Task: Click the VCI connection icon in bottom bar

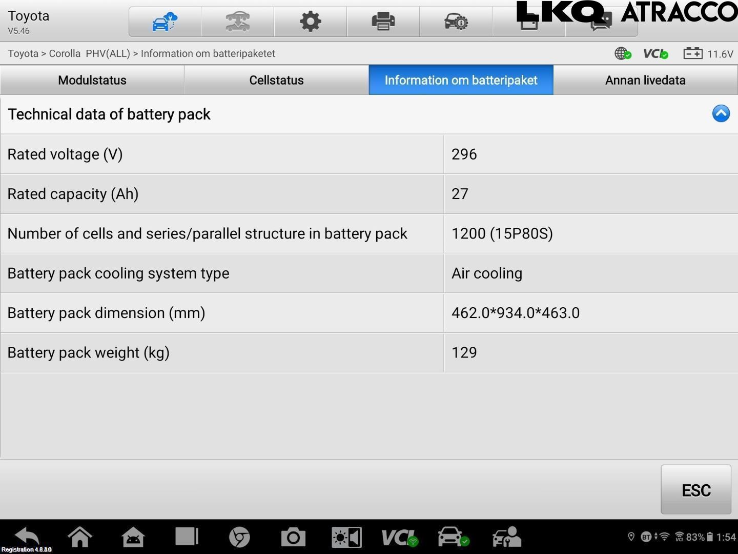Action: (x=400, y=537)
